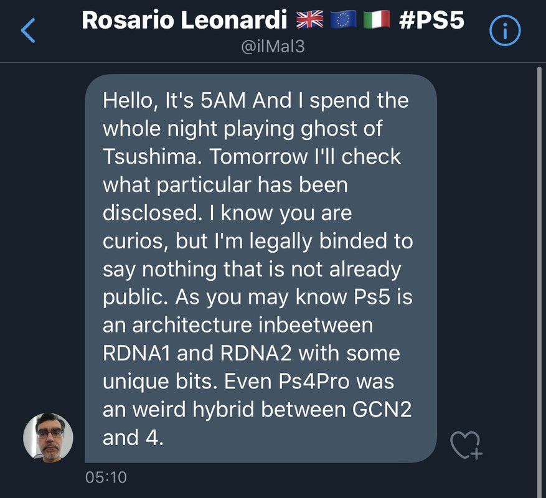Tap the #PS5 hashtag in the title
Screen dimensions: 546x498
tap(431, 20)
